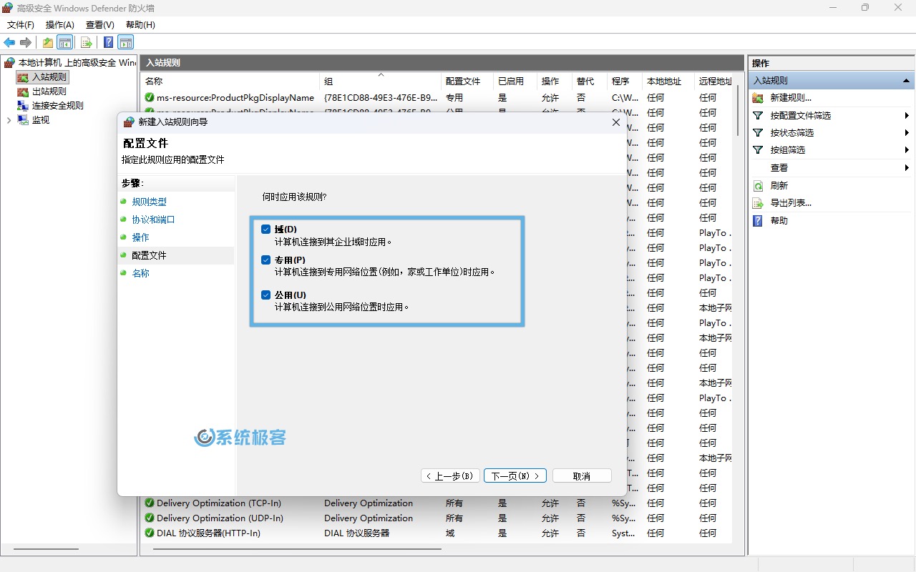Expand the 按配置文件筛选 submenu arrow
916x572 pixels.
[x=907, y=115]
